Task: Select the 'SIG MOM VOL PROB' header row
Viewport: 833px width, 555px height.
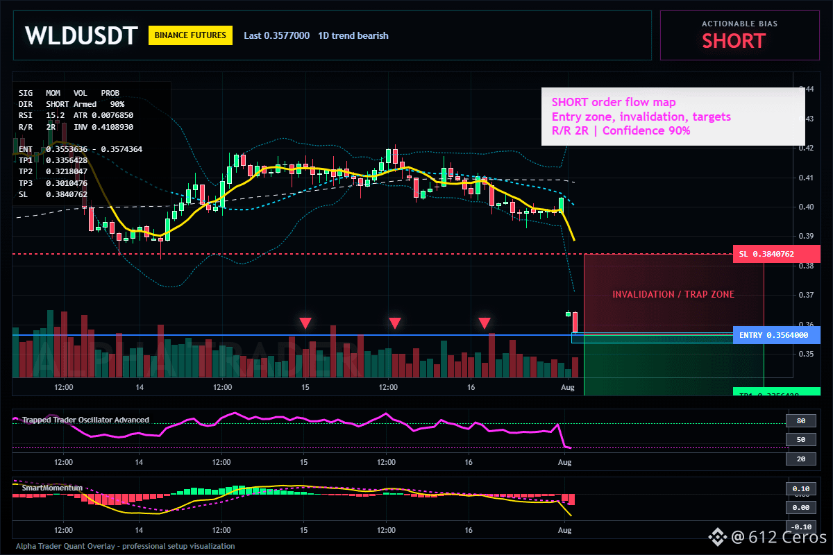Action: (69, 92)
